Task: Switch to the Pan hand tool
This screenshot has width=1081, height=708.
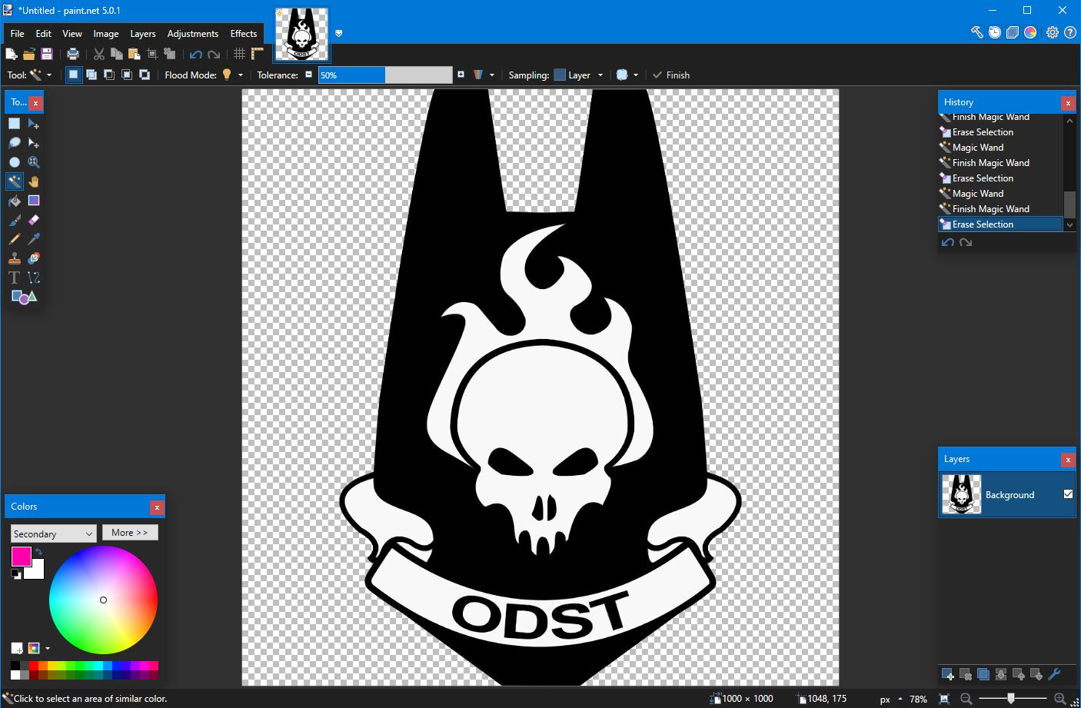Action: 34,181
